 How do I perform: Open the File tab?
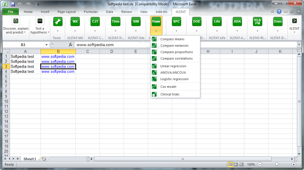point(11,12)
